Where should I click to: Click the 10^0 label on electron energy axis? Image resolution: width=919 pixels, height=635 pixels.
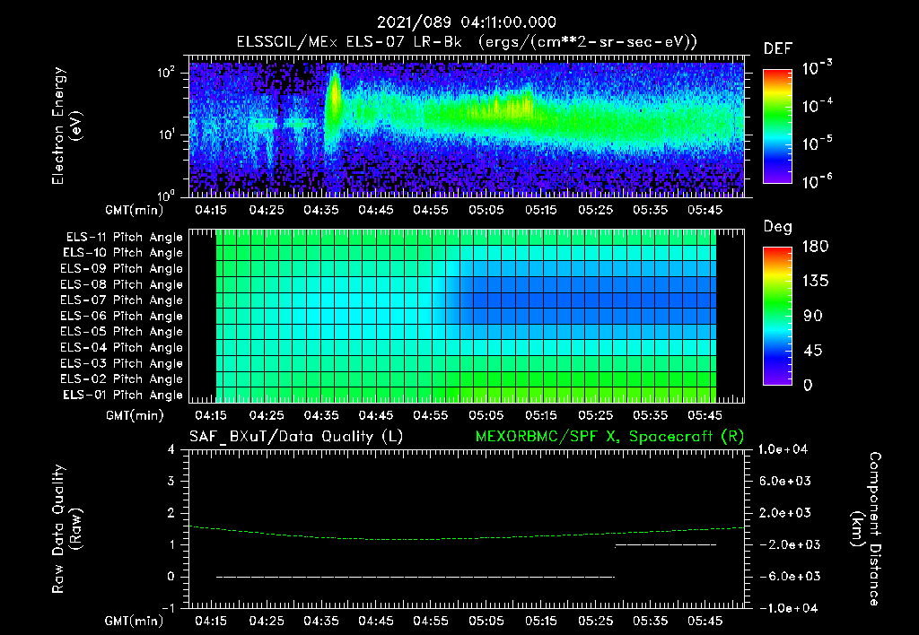(166, 195)
